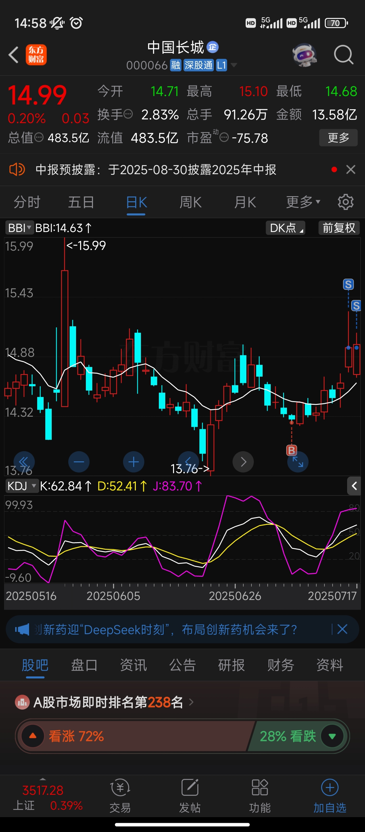This screenshot has width=365, height=832.
Task: Tap the 深股通 tag
Action: [199, 65]
